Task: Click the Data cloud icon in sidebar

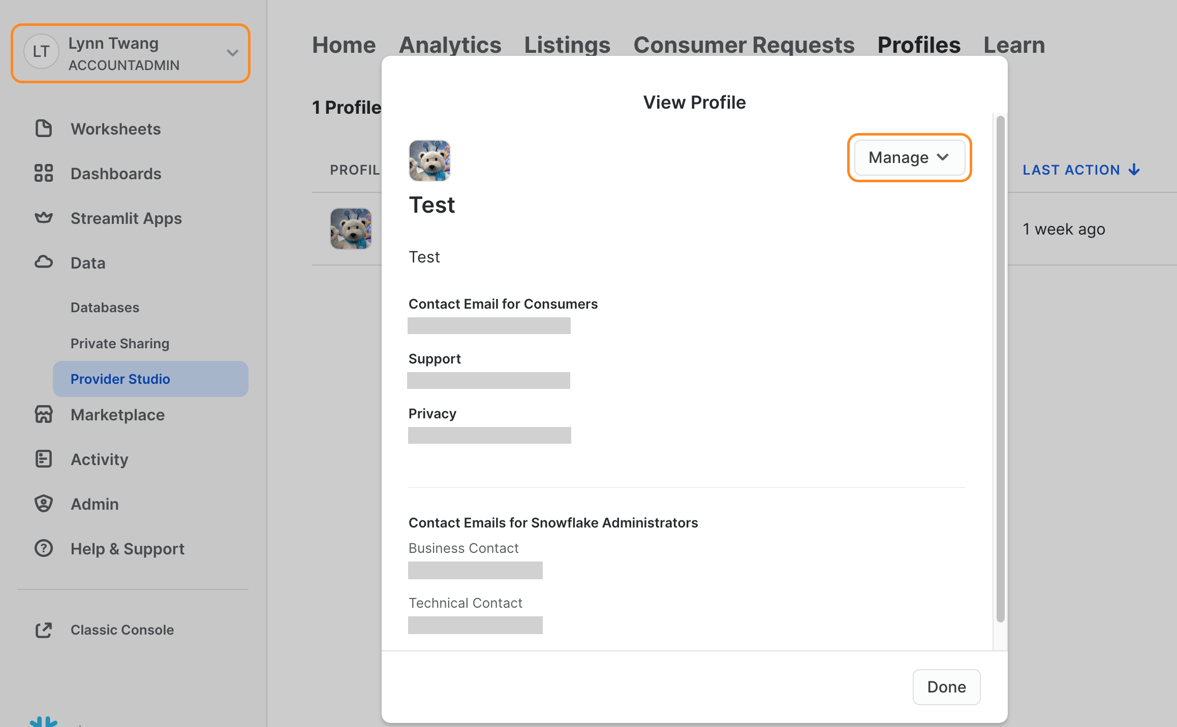Action: (x=43, y=262)
